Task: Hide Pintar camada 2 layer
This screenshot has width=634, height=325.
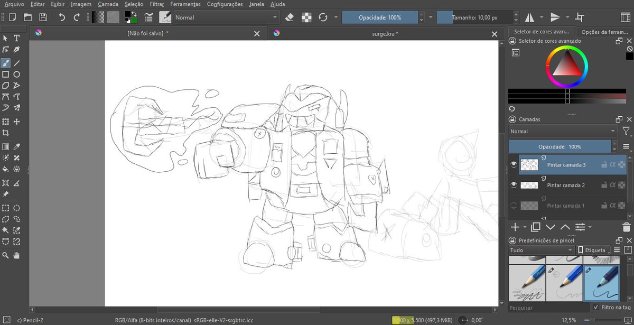Action: click(x=513, y=185)
